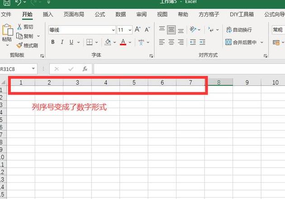This screenshot has height=199, width=285.
Task: Open the Quick Access Toolbar customize arrow
Action: pyautogui.click(x=48, y=2)
